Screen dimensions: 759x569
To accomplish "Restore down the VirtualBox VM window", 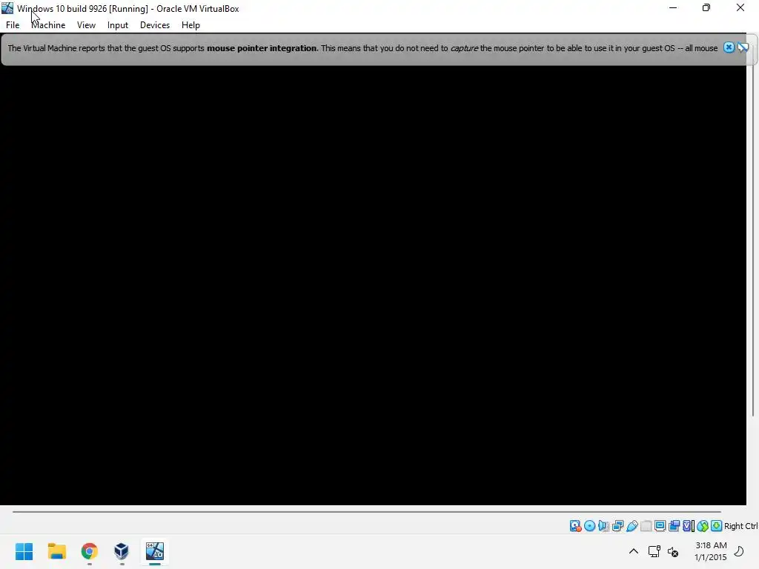I will click(706, 8).
